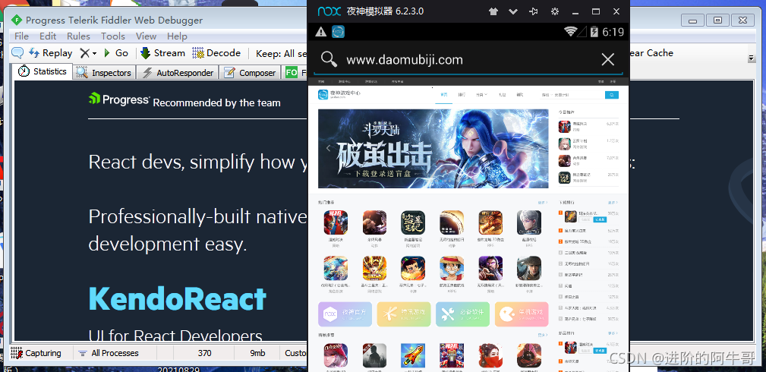
Task: Open Nox system settings gear
Action: click(x=555, y=11)
